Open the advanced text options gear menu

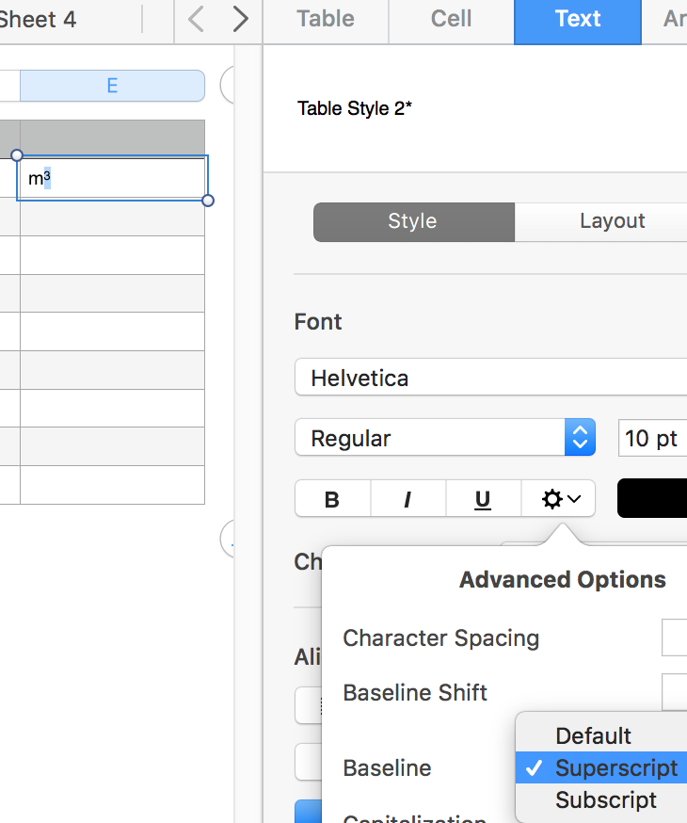[x=559, y=498]
